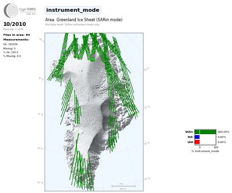Click the LRM legend label
This screenshot has height=193, width=232.
(x=190, y=142)
